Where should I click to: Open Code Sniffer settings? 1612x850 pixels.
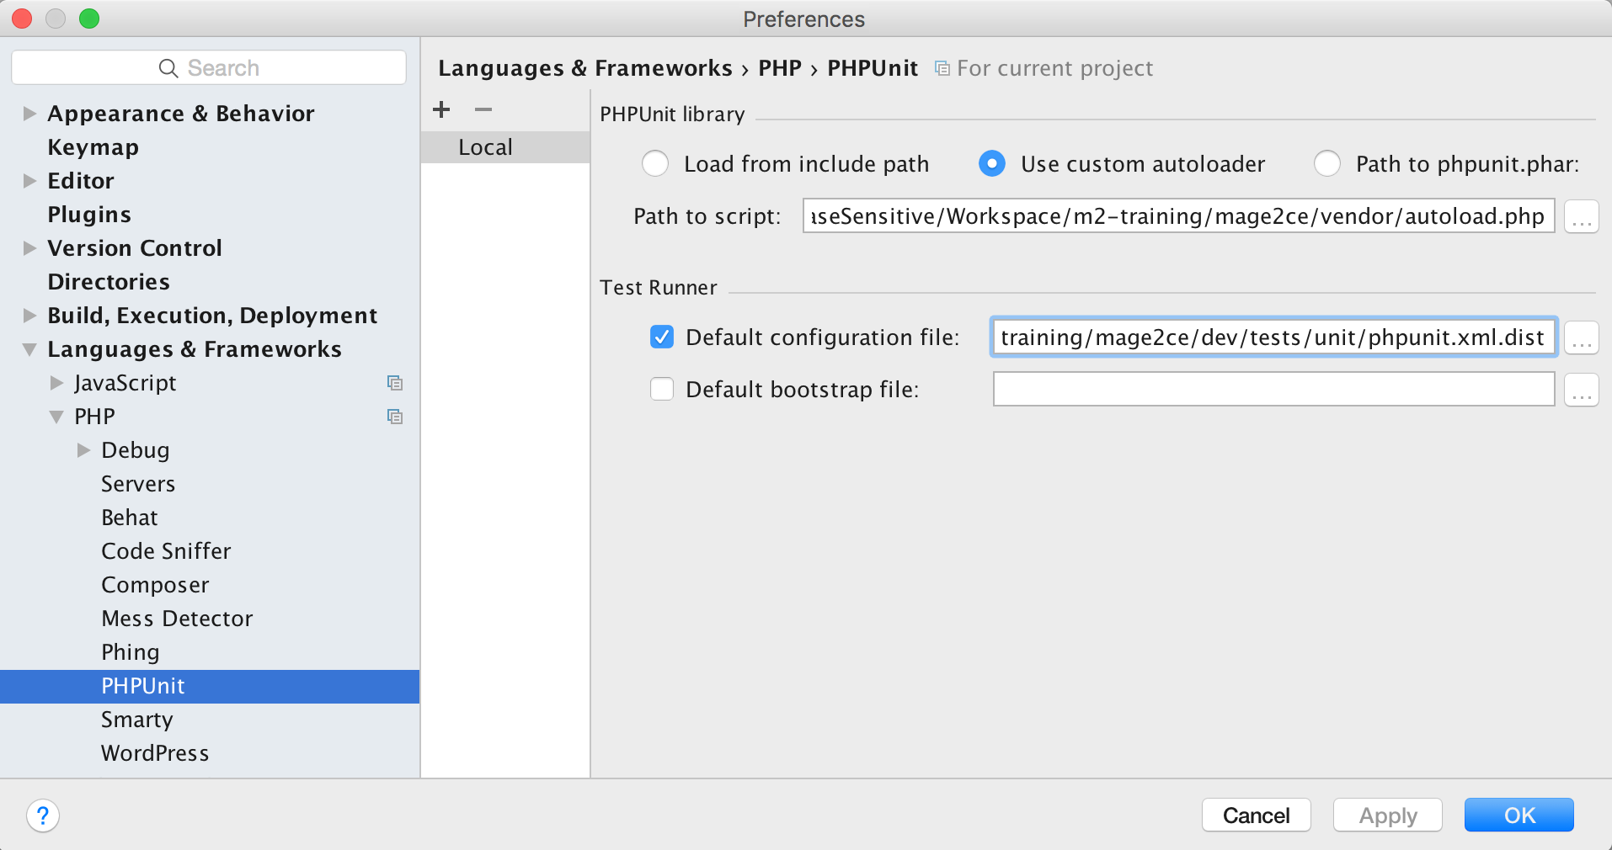point(166,551)
